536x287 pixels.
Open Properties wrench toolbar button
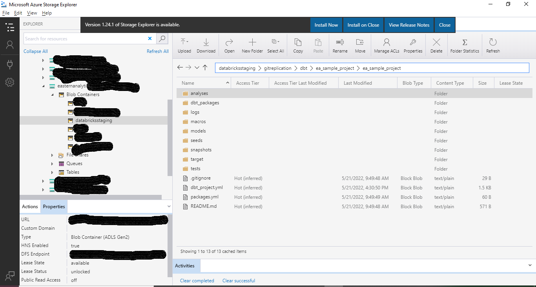pos(413,46)
